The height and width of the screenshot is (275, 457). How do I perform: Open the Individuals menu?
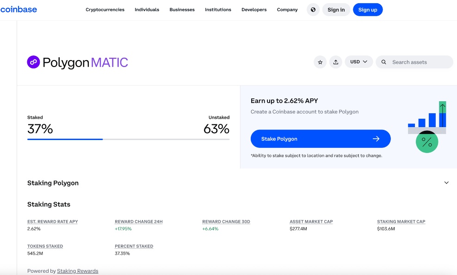(x=147, y=10)
